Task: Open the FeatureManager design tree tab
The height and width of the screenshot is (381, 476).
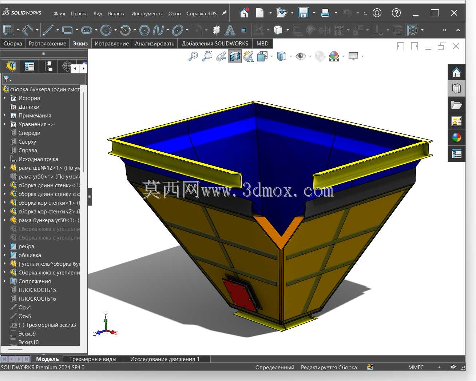Action: pos(11,66)
